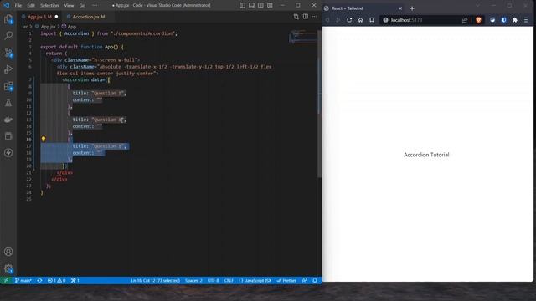Change the Spaces: 2 indentation setting
This screenshot has width=536, height=301.
193,280
